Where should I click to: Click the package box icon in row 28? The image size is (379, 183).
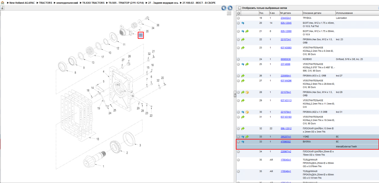click(x=247, y=92)
